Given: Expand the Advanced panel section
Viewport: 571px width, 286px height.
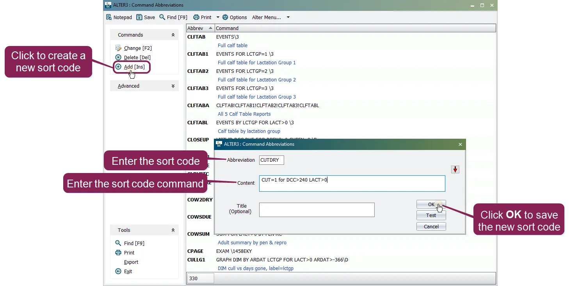Looking at the screenshot, I should coord(173,86).
